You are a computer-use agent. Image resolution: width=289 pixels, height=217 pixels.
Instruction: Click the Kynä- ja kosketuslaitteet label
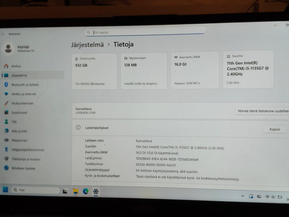tap(102, 176)
